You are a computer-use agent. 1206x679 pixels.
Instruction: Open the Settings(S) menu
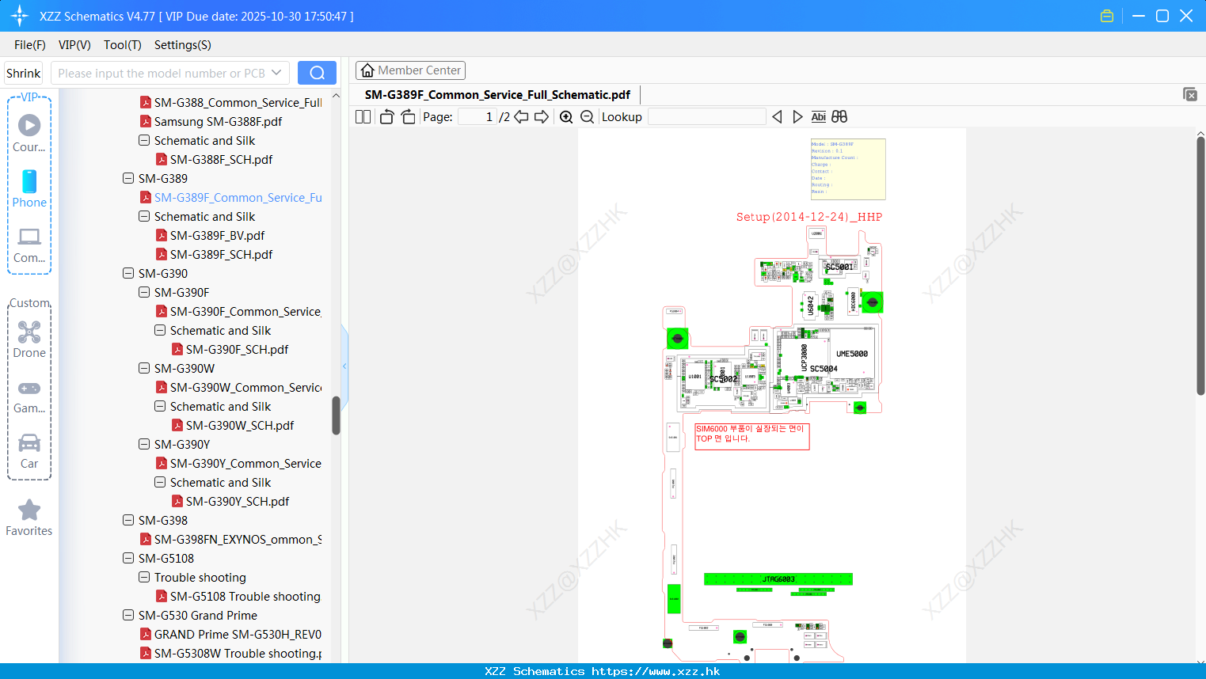coord(183,45)
